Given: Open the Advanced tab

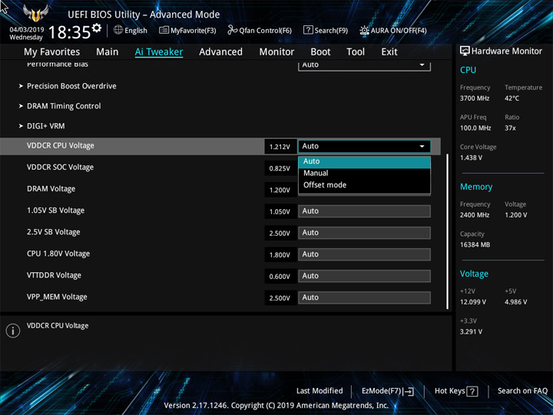Looking at the screenshot, I should 220,52.
